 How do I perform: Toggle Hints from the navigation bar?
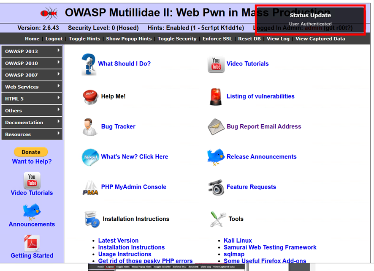[84, 39]
